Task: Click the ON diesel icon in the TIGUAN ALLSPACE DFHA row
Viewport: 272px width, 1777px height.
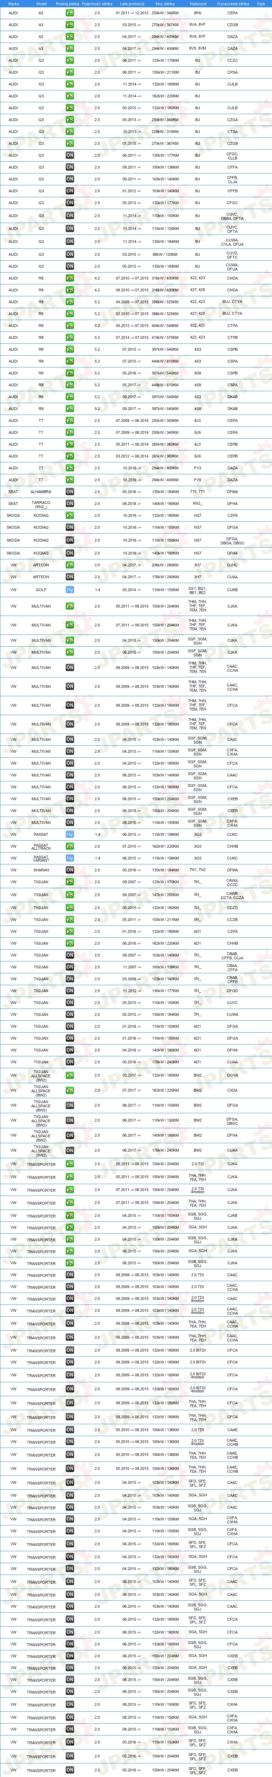Action: [70, 1136]
